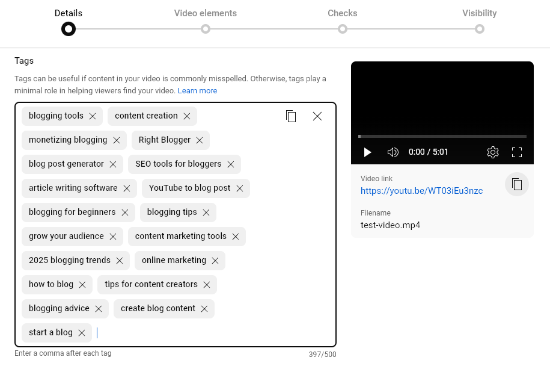Remove the 'how to blog' tag
Viewport: 550px width, 369px height.
(82, 284)
